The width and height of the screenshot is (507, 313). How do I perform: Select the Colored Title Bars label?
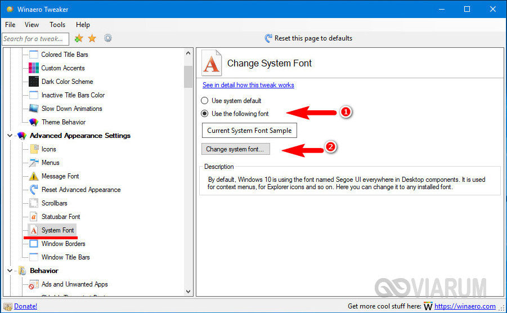click(x=65, y=55)
